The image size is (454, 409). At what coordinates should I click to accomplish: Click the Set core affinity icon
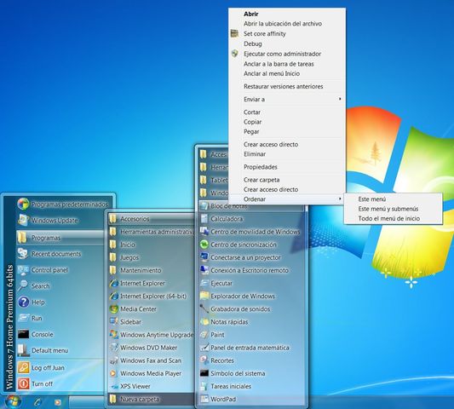point(234,33)
